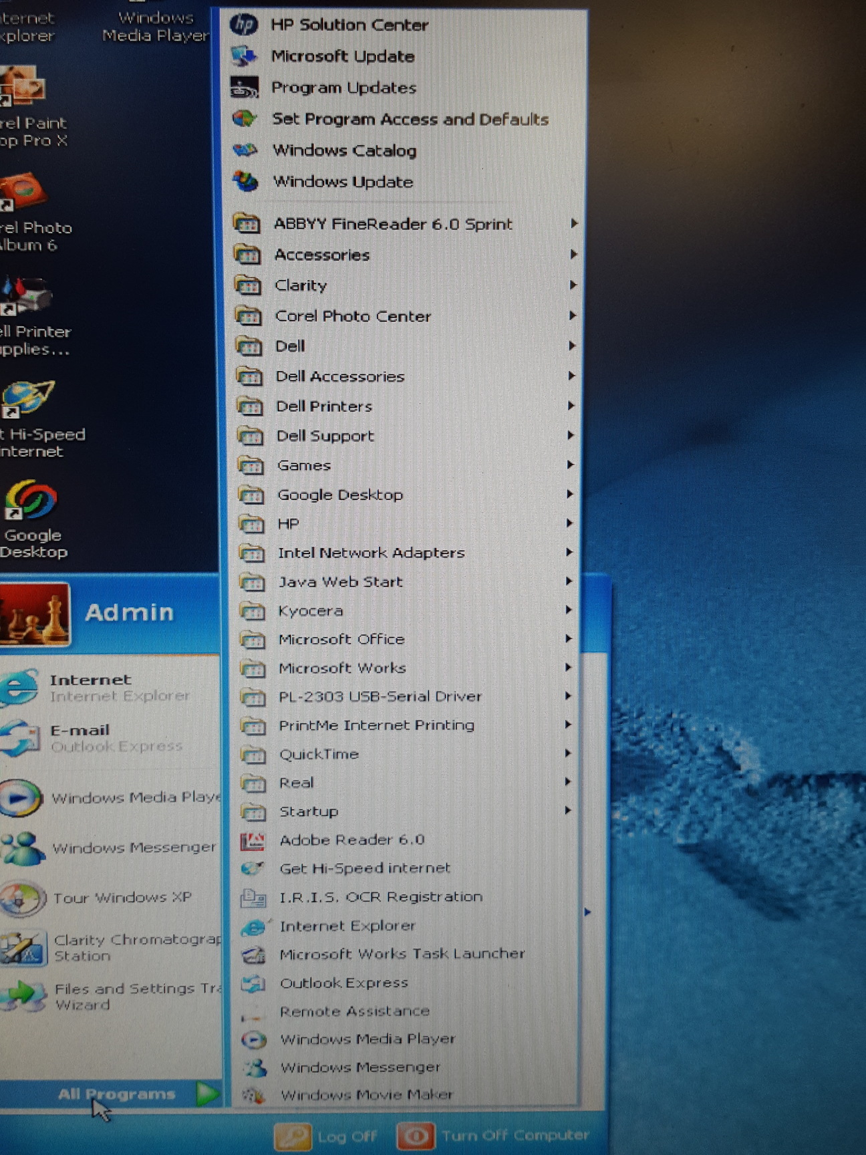Open the Real program folder
This screenshot has width=866, height=1155.
coord(406,783)
